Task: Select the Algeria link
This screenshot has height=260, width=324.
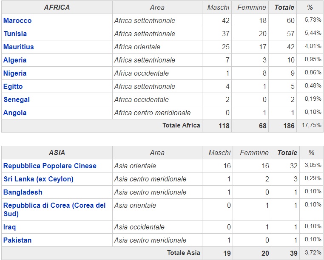Action: tap(15, 60)
